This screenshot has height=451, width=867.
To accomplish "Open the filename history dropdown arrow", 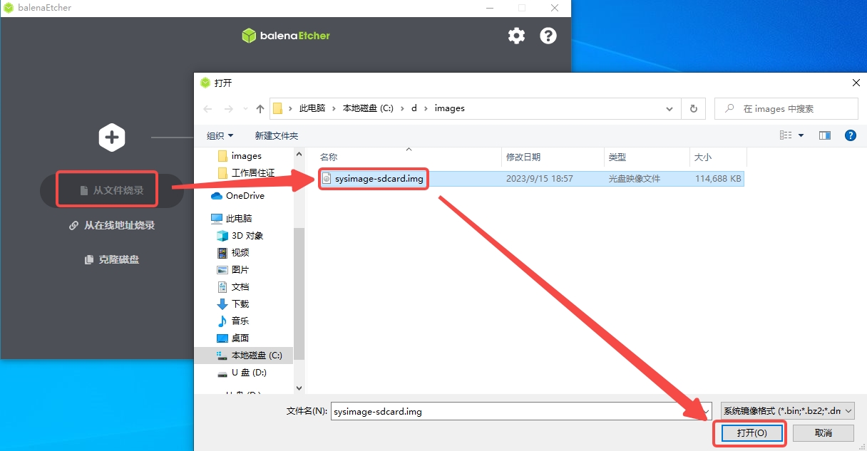I will pos(706,411).
